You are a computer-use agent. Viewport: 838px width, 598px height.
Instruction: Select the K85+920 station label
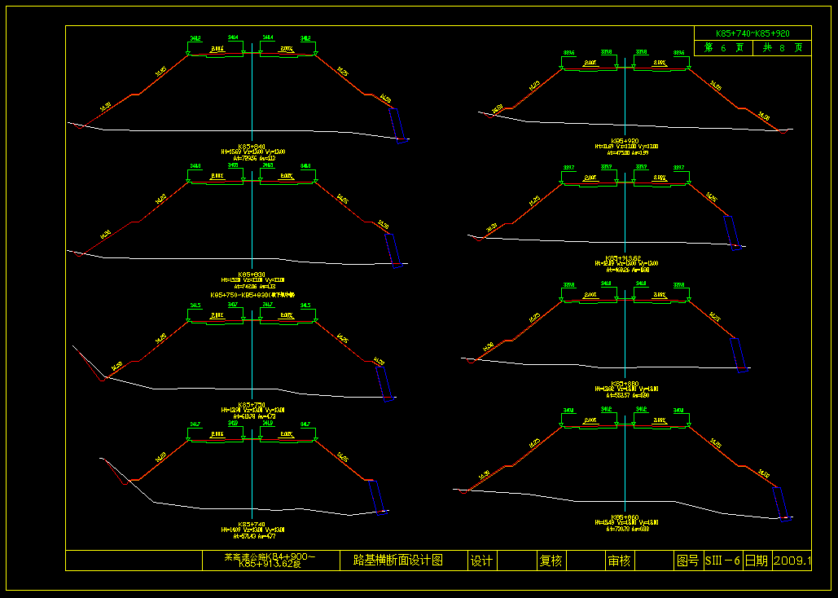coord(625,141)
